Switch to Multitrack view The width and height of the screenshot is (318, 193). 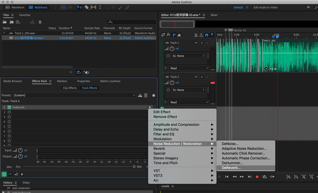[38, 7]
